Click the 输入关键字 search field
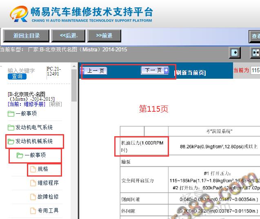 [x=21, y=71]
